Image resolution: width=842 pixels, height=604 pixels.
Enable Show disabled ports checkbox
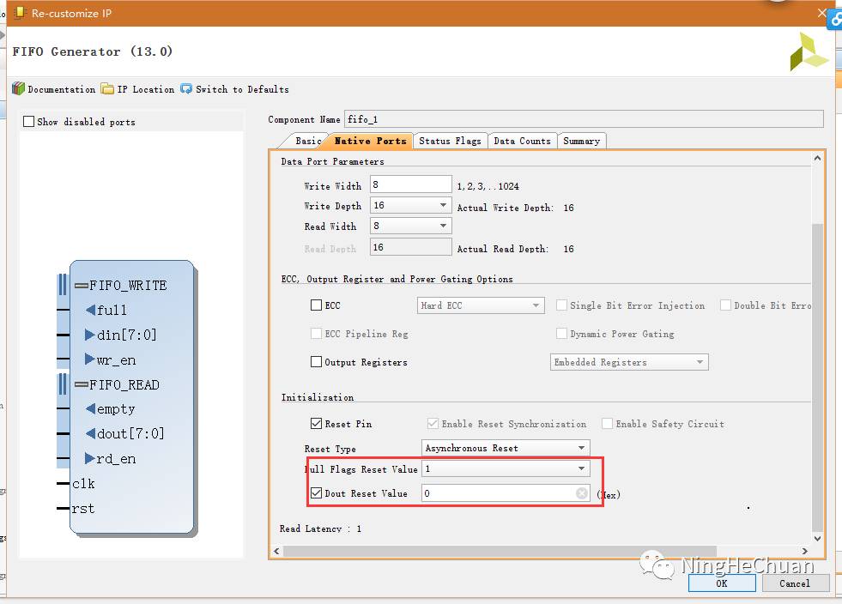29,122
